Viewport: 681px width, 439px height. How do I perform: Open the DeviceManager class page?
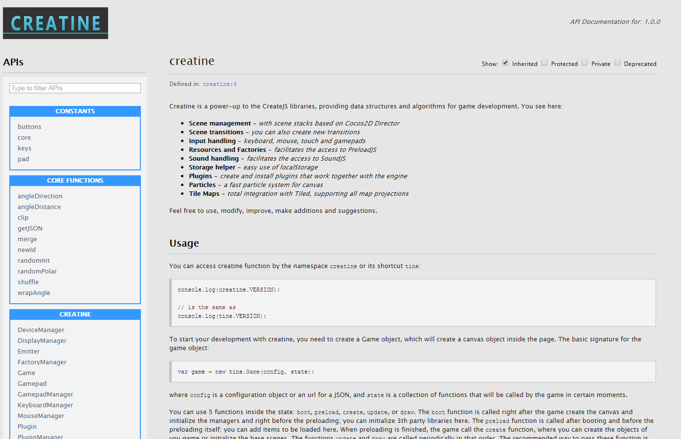click(x=41, y=330)
